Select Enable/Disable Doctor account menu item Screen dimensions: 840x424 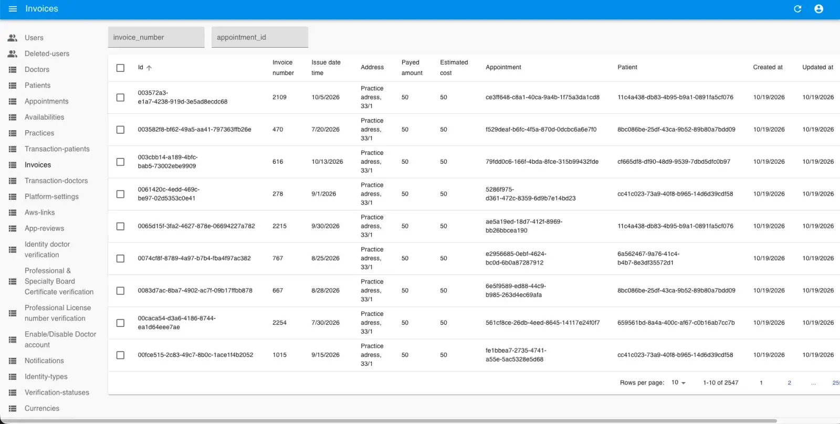tap(60, 340)
